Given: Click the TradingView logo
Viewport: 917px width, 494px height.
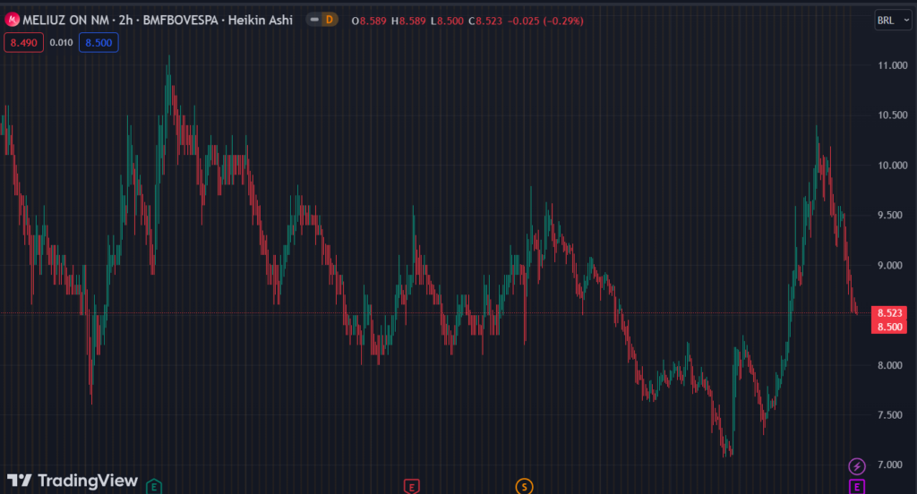Looking at the screenshot, I should 73,481.
